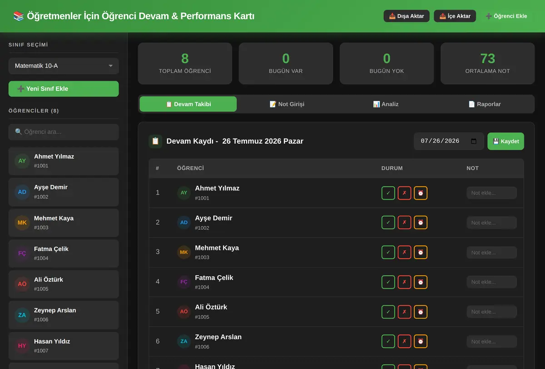
Task: Select Zeynep Arslan in the sidebar list
Action: (64, 315)
